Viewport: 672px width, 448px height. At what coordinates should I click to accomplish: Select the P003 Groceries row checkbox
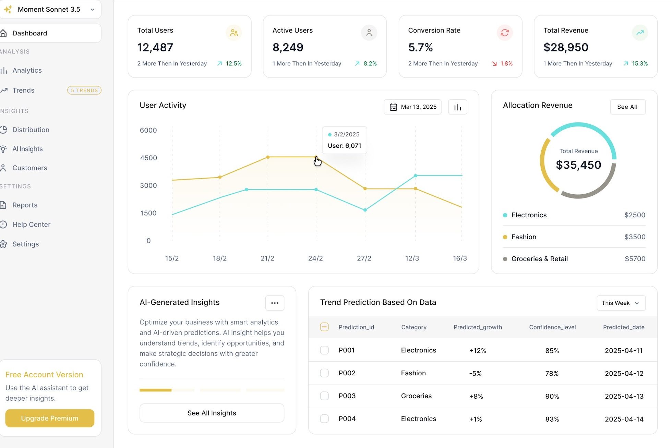click(x=324, y=396)
